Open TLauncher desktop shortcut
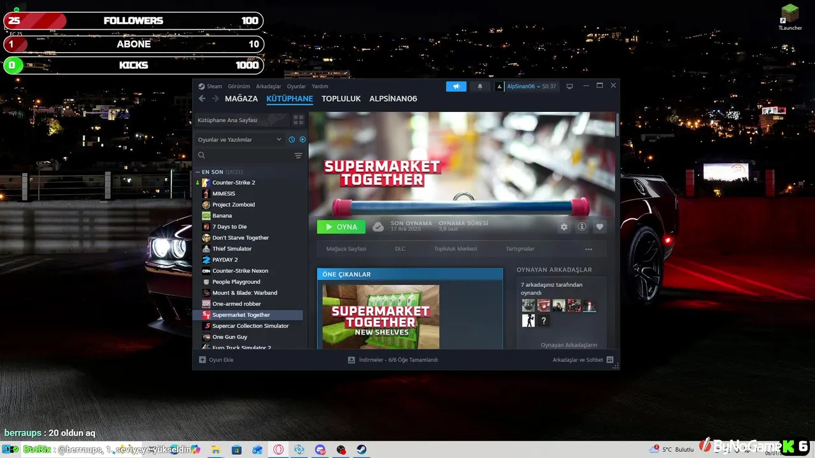Viewport: 815px width, 458px height. 790,18
